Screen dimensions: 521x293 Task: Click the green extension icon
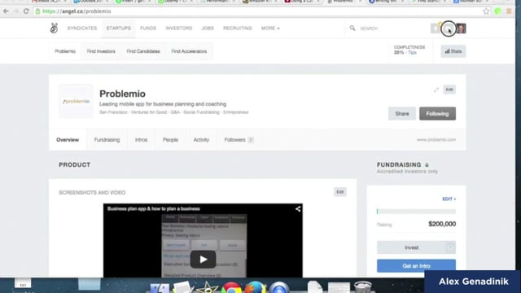click(x=497, y=11)
